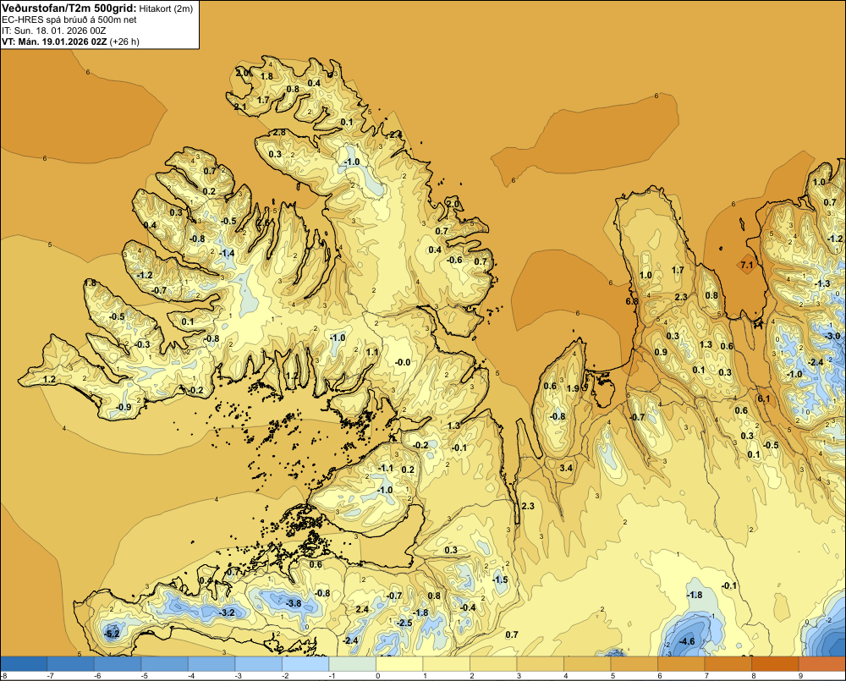Click the legend tick label '-8'
Screen dimensions: 846x681
point(3,676)
